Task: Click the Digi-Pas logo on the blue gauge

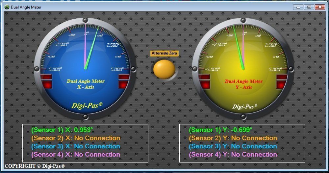Action: (x=87, y=105)
